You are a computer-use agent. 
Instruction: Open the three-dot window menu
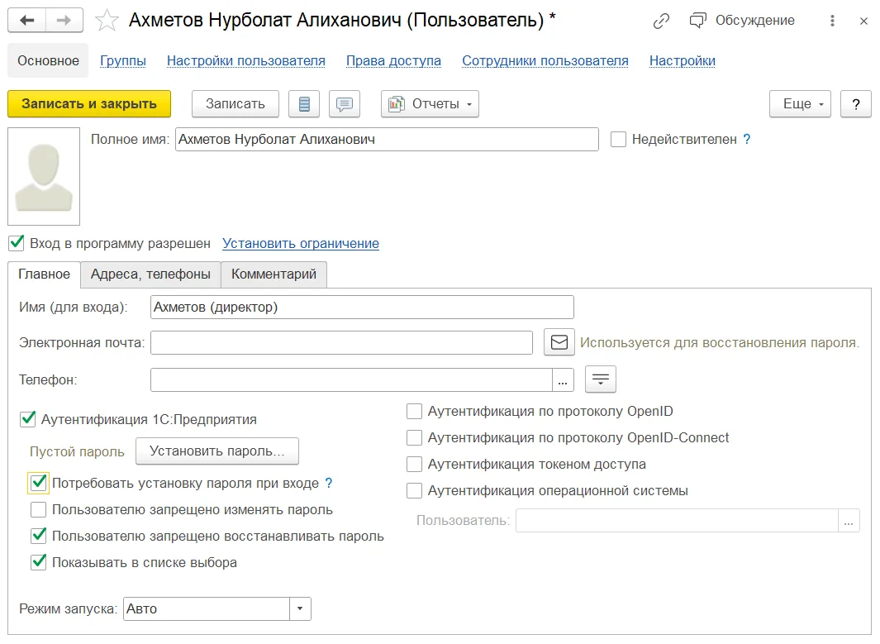pos(832,21)
